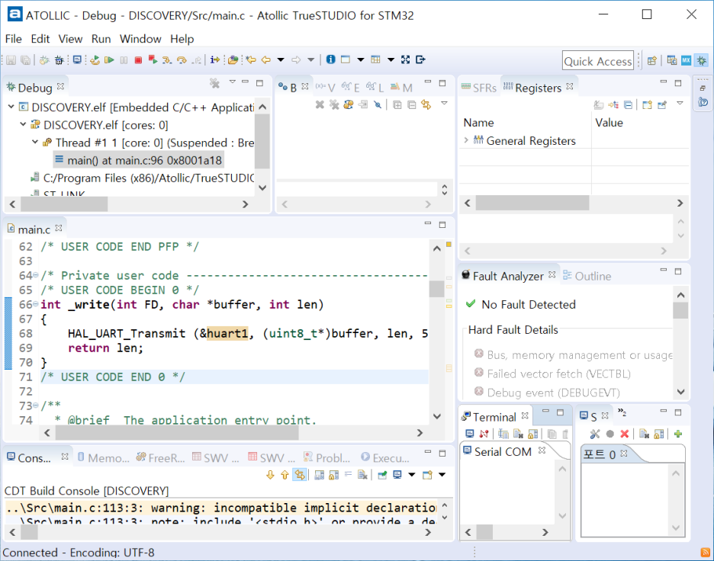Click the Last Edit Location arrow icon
Screen dimensions: 714x561
click(x=251, y=59)
